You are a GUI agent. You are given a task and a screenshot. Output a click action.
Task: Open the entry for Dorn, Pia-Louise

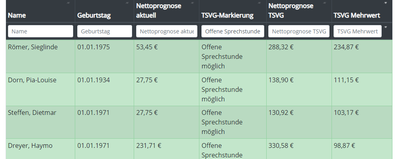[x=32, y=80]
